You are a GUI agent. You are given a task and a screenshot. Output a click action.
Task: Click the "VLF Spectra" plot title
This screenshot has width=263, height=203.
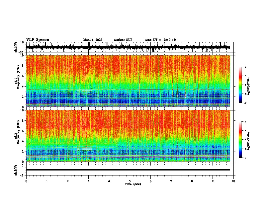(x=38, y=40)
